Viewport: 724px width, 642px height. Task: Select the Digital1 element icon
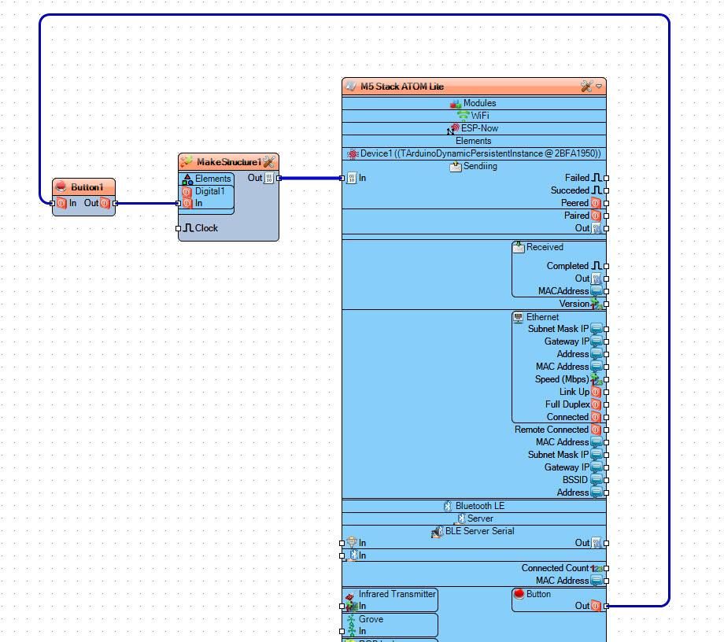[x=187, y=191]
